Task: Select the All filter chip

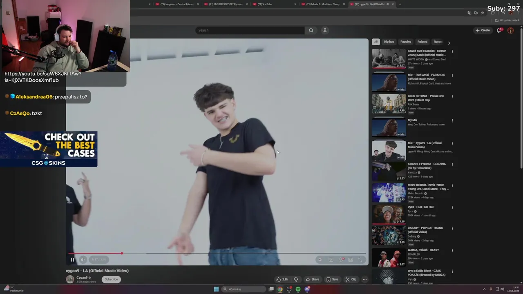Action: tap(375, 42)
